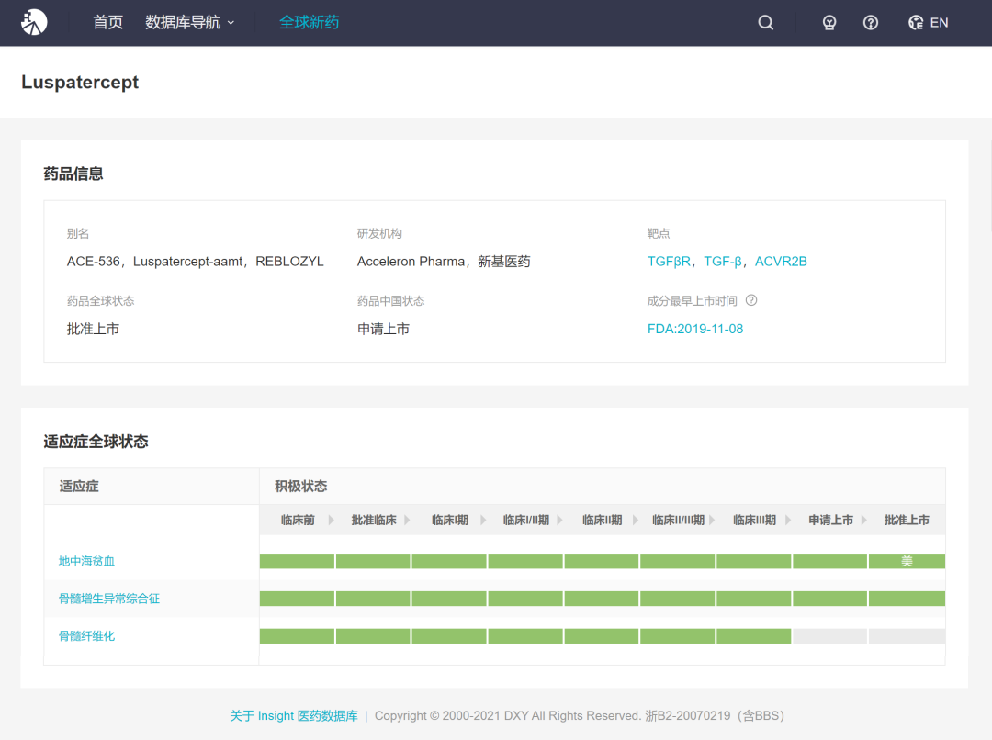Open the 骨髓增生异常综合征 indication link
Screen dimensions: 992x740
point(108,599)
